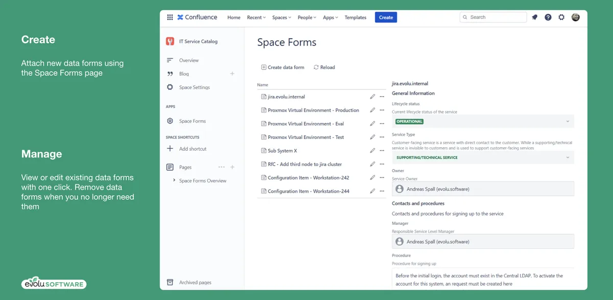
Task: Go to Home in the top navigation
Action: (234, 17)
